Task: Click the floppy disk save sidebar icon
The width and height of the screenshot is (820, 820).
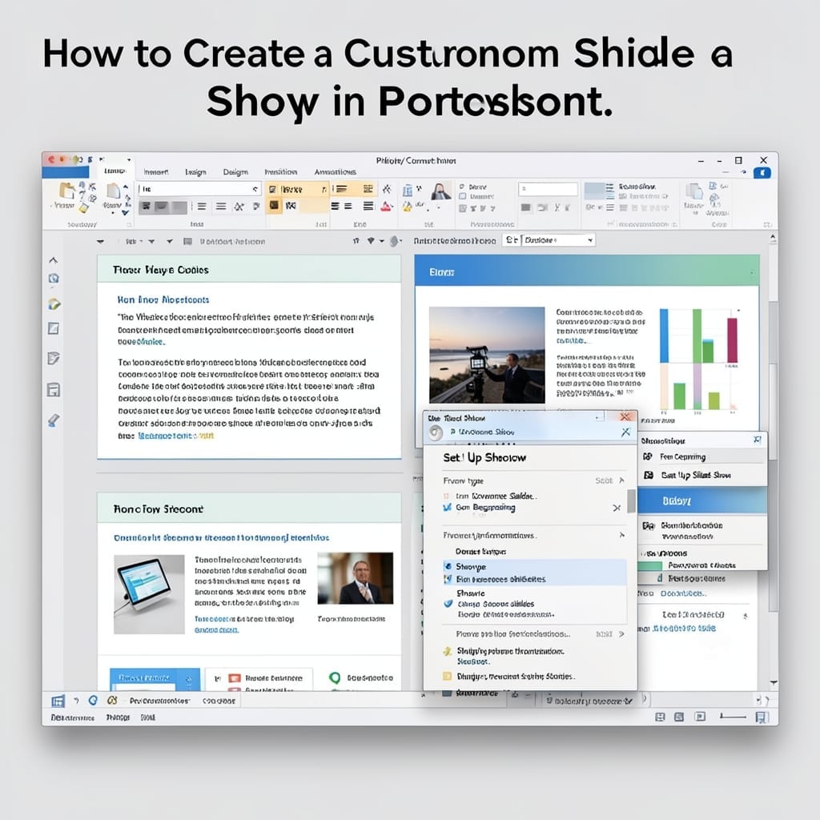Action: tap(54, 390)
